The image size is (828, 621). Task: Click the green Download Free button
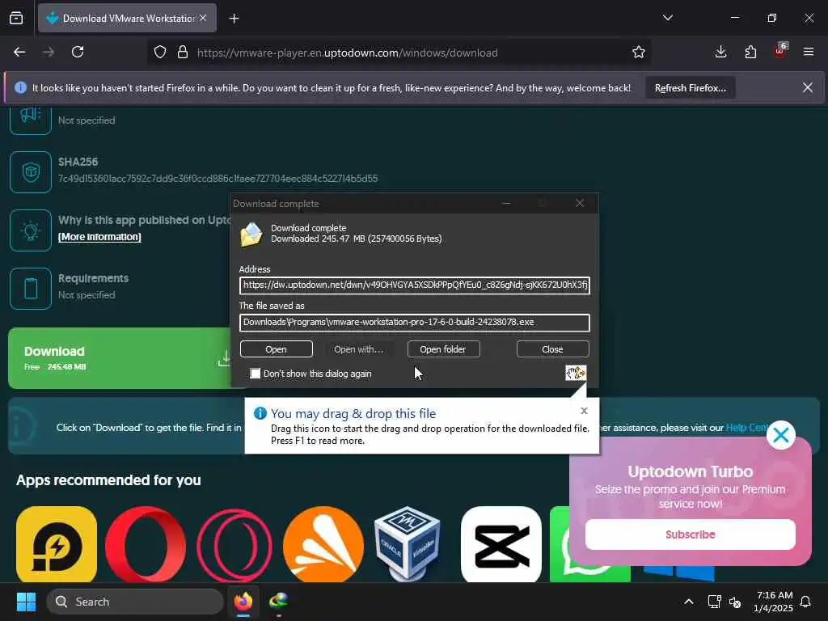pyautogui.click(x=120, y=358)
